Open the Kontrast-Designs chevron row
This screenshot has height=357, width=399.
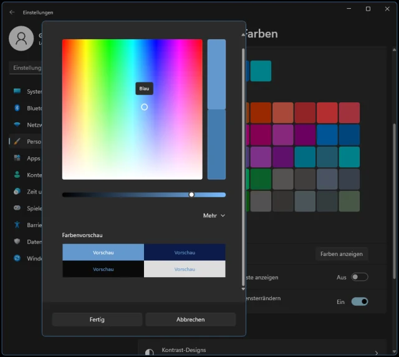(376, 353)
